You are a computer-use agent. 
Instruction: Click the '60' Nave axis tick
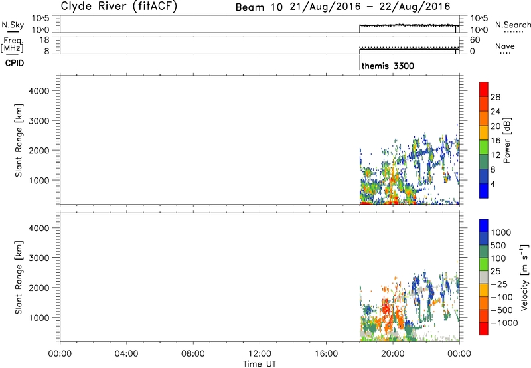tap(475, 40)
